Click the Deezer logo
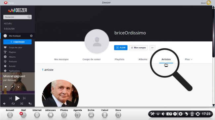This screenshot has width=215, height=120. pyautogui.click(x=18, y=10)
